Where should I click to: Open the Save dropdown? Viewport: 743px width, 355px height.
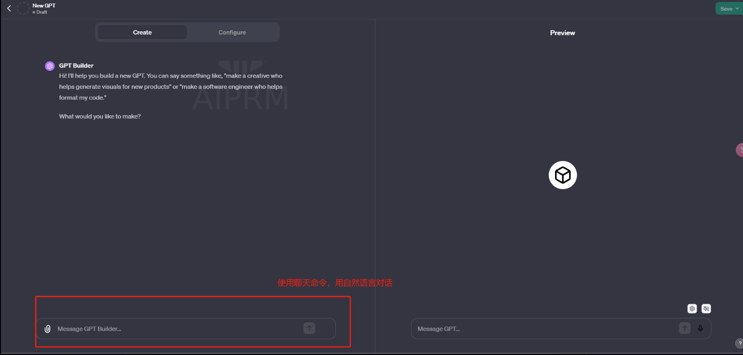point(729,8)
